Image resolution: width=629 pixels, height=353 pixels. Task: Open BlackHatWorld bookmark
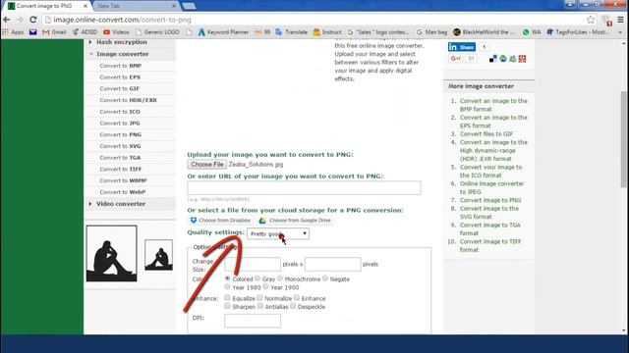click(x=484, y=32)
